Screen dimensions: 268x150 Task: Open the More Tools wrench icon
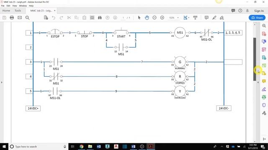coord(264,113)
